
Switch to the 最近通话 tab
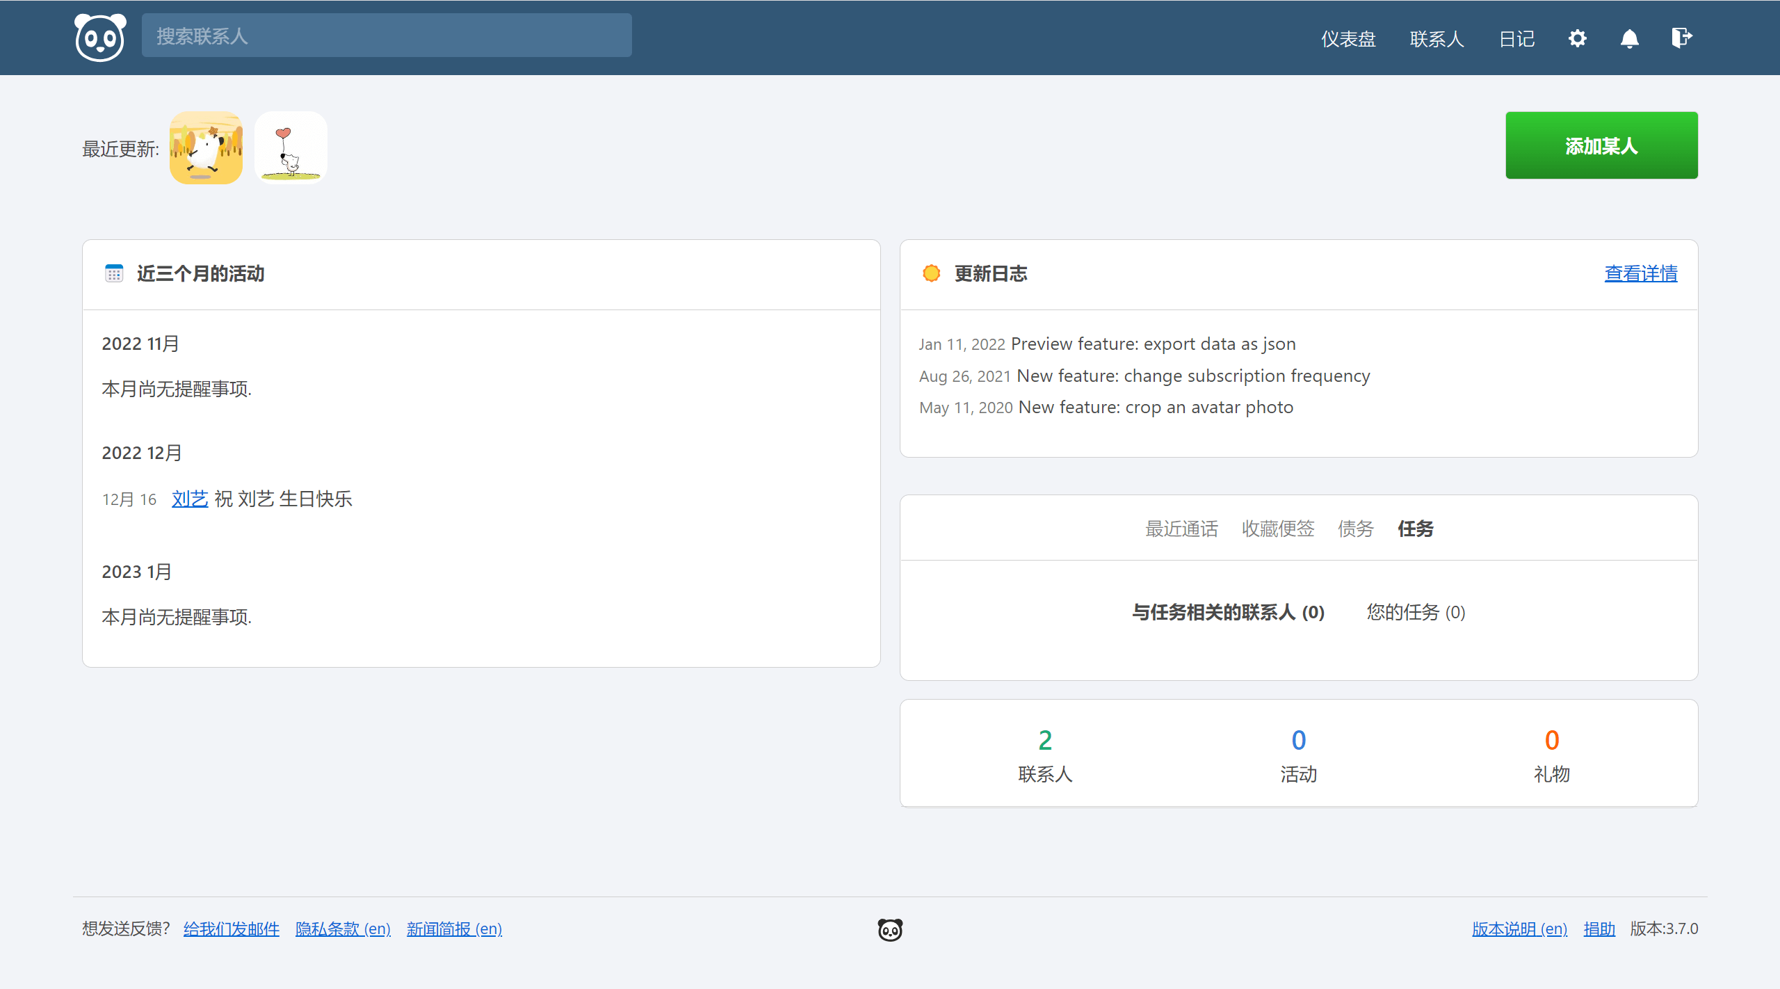[x=1181, y=529]
